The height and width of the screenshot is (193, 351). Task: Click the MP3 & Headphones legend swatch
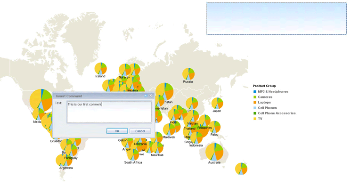tap(255, 92)
